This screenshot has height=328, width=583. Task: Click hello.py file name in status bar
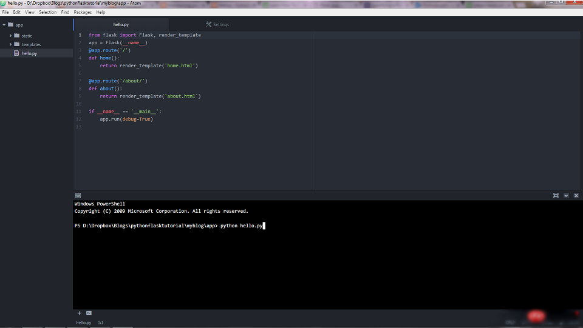(x=84, y=323)
